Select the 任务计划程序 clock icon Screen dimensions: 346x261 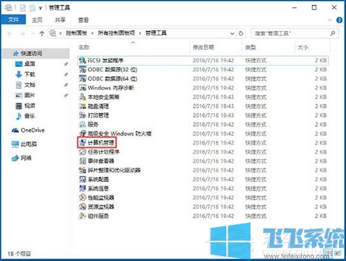[x=82, y=152]
